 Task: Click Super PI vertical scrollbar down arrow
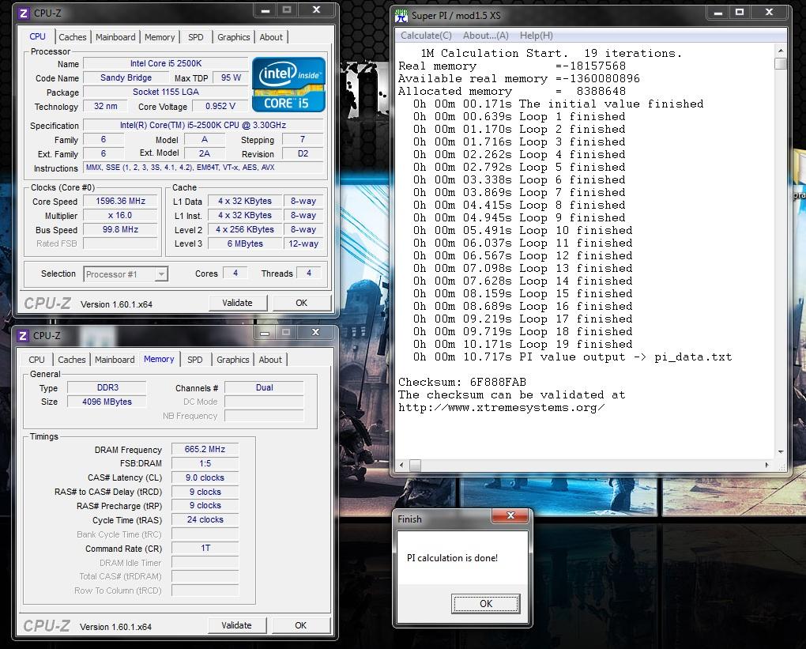click(780, 451)
